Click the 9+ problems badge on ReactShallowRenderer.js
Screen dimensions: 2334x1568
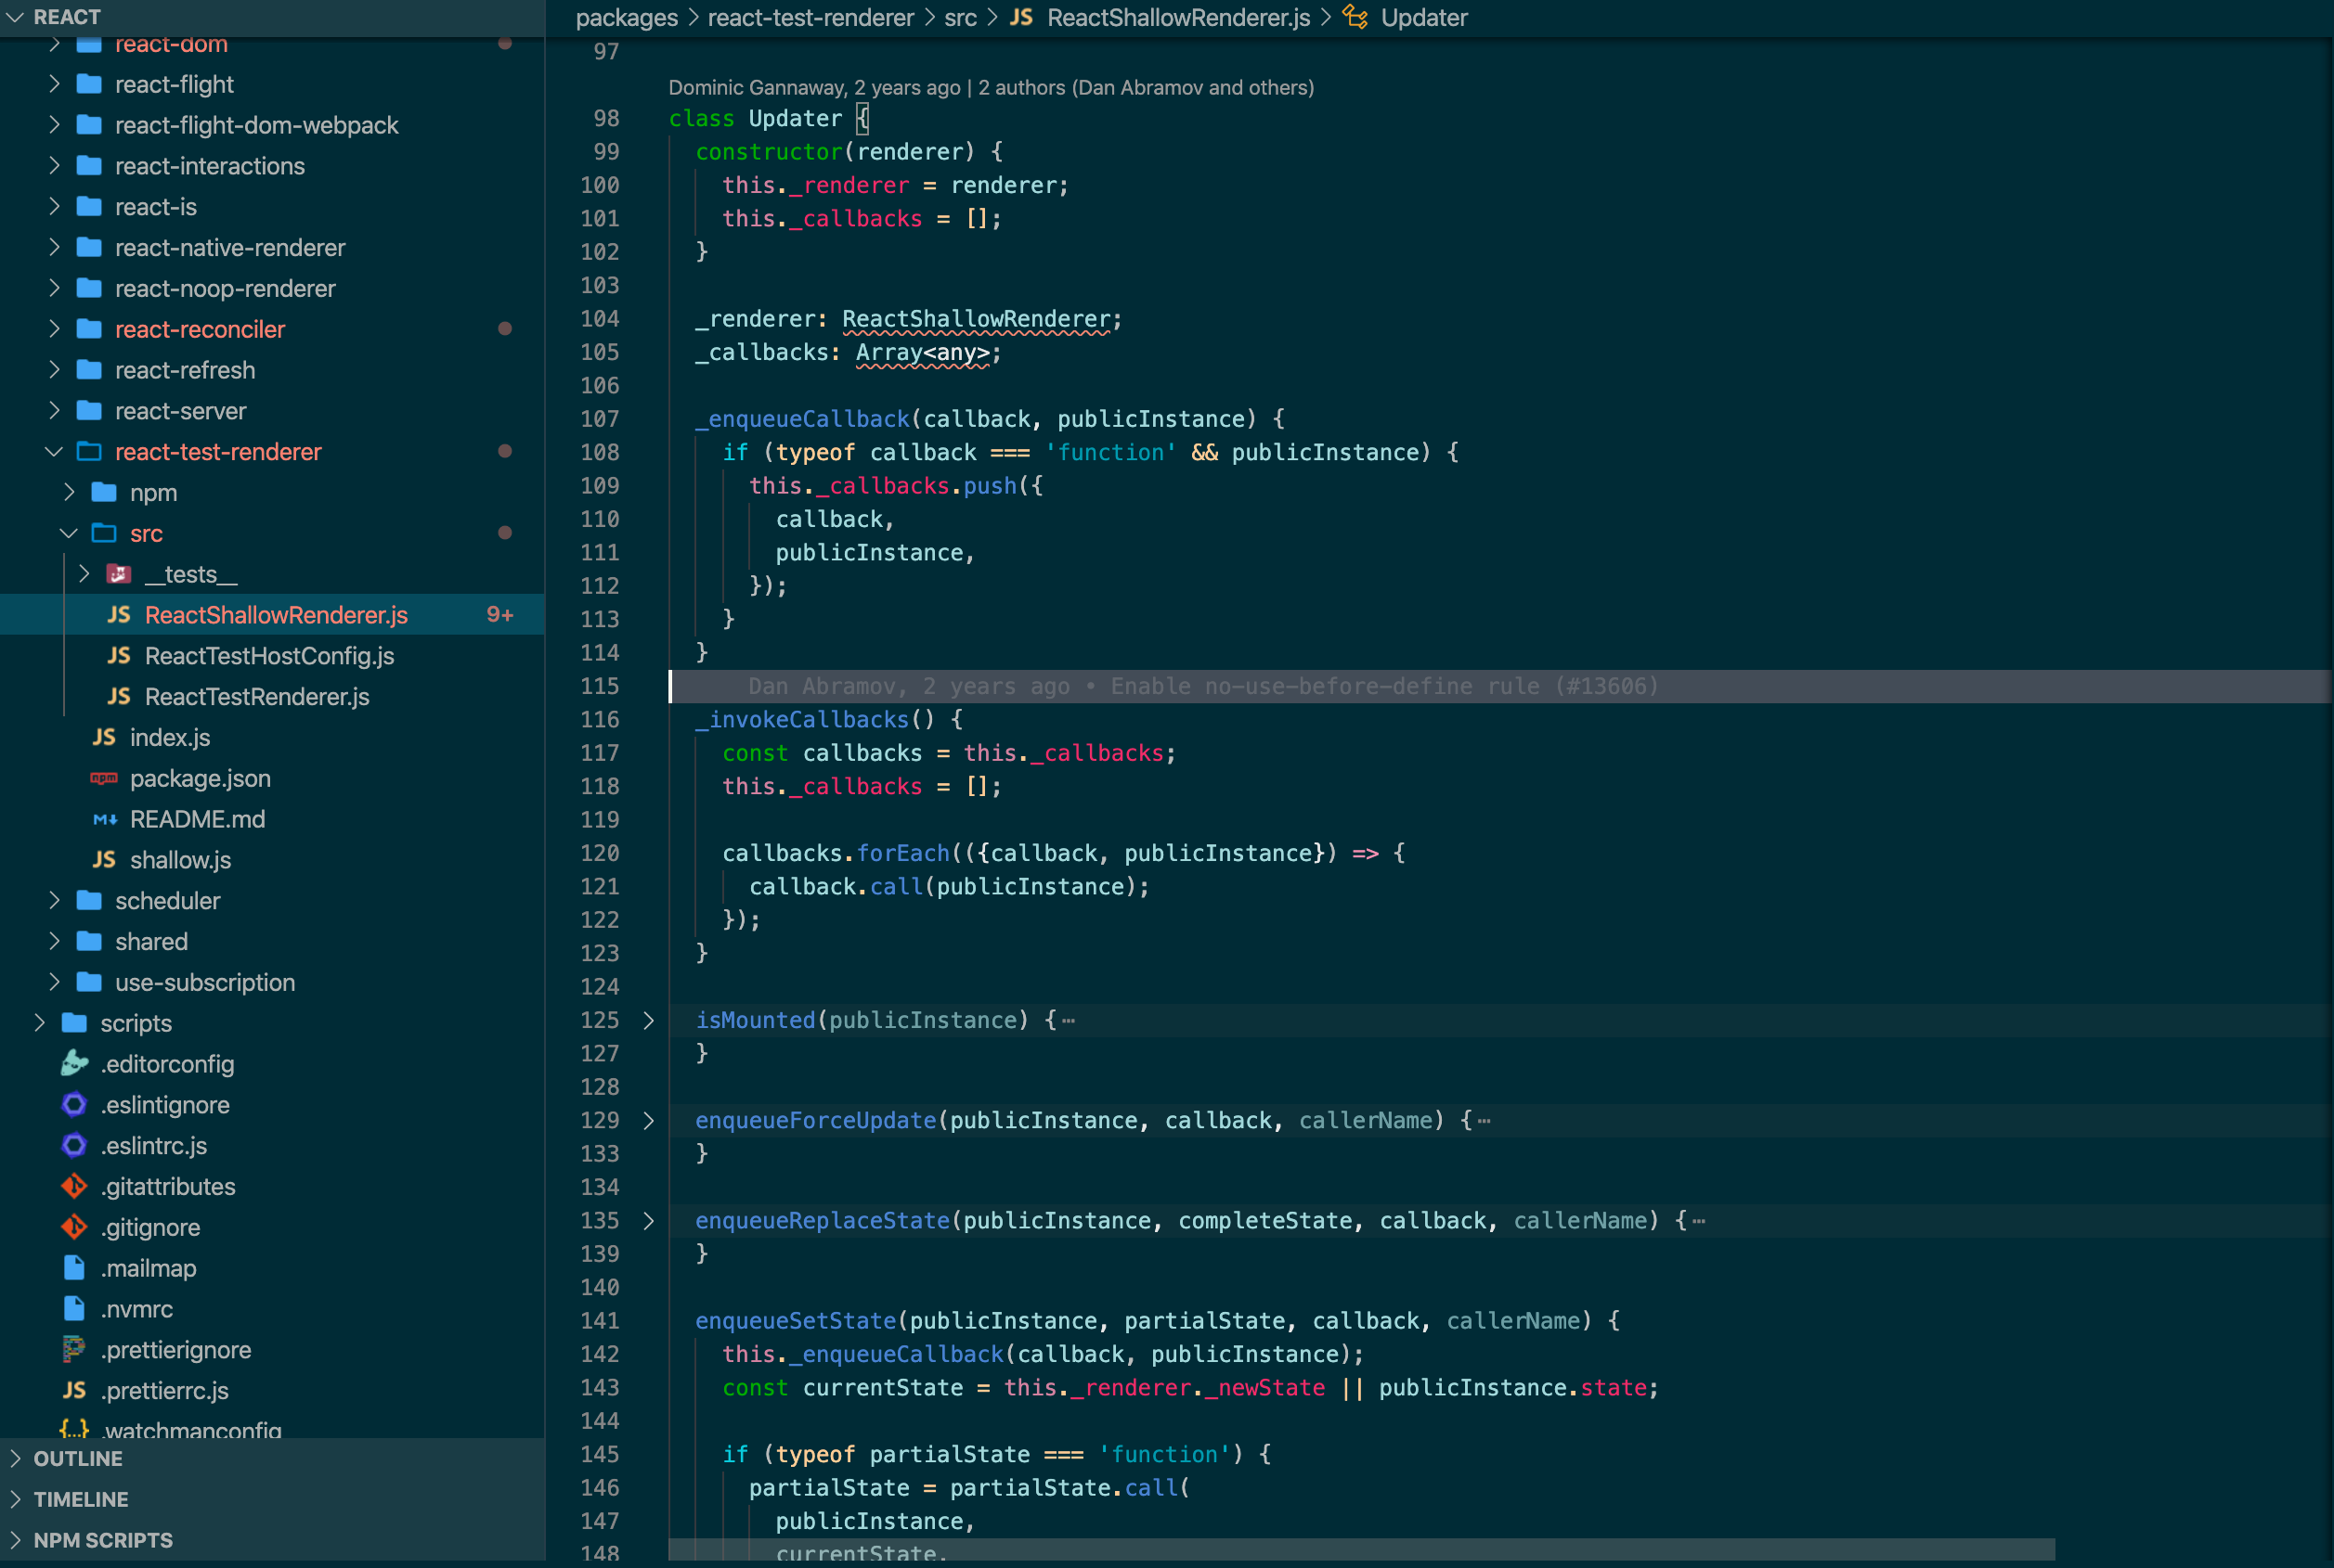pyautogui.click(x=500, y=615)
